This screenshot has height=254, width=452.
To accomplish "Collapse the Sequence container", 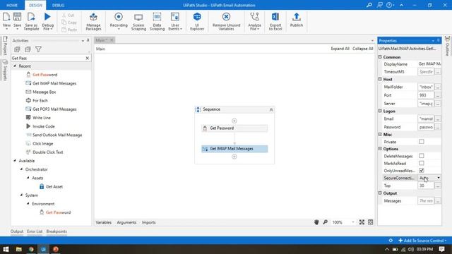I will 271,110.
